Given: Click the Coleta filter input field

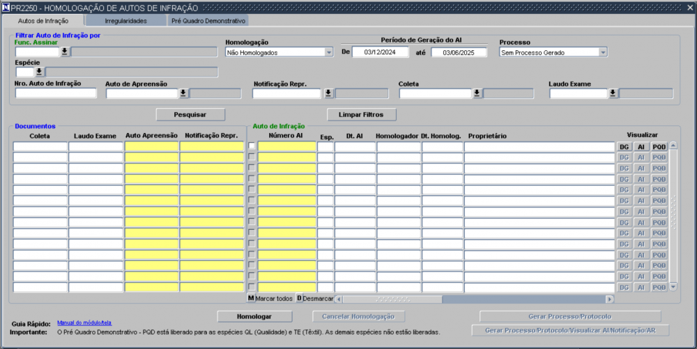Looking at the screenshot, I should tap(435, 93).
